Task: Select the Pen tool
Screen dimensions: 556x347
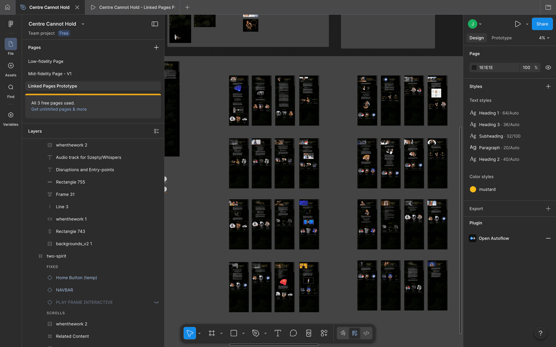Action: [256, 333]
